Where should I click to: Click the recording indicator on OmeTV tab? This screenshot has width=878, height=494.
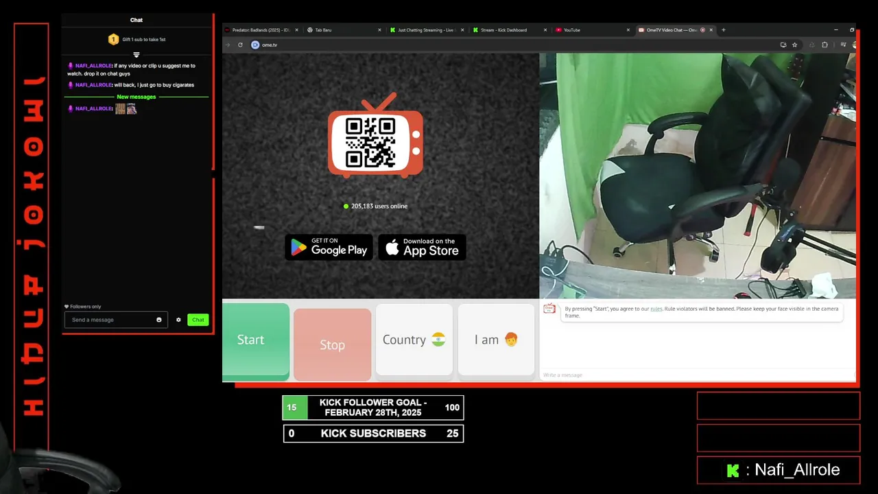703,30
